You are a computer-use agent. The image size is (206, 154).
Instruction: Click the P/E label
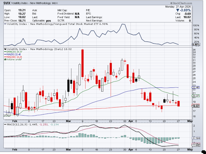88,10
